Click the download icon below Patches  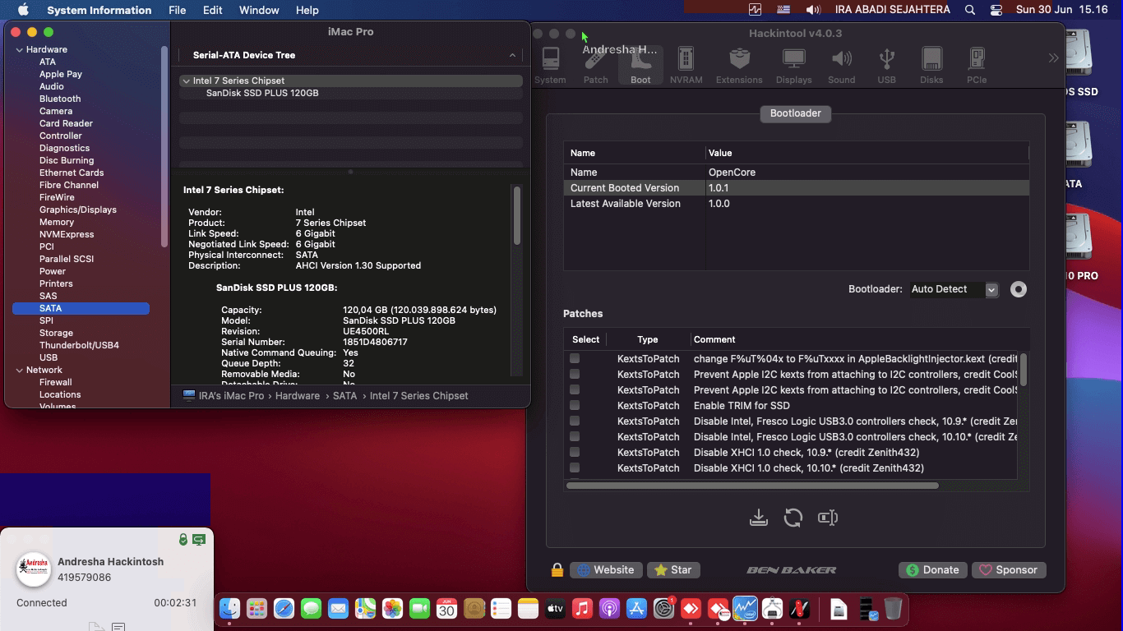click(759, 518)
